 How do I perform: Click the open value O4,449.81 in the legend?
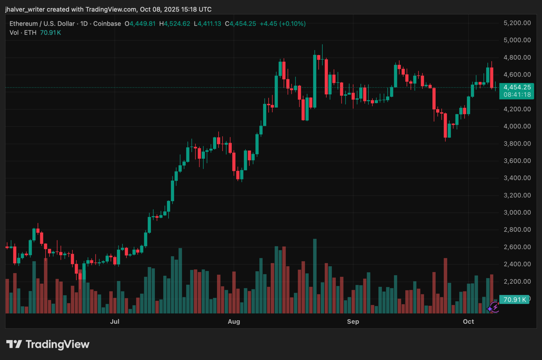point(139,24)
